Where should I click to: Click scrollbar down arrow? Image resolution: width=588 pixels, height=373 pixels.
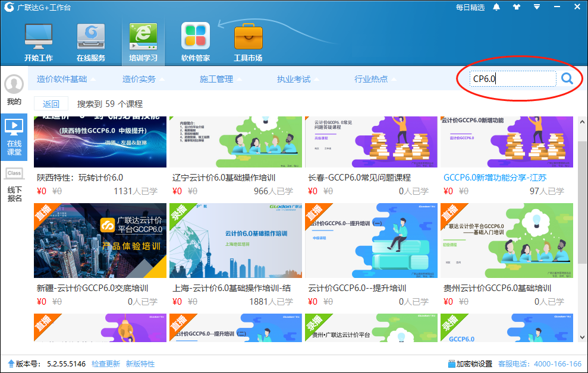tap(582, 337)
